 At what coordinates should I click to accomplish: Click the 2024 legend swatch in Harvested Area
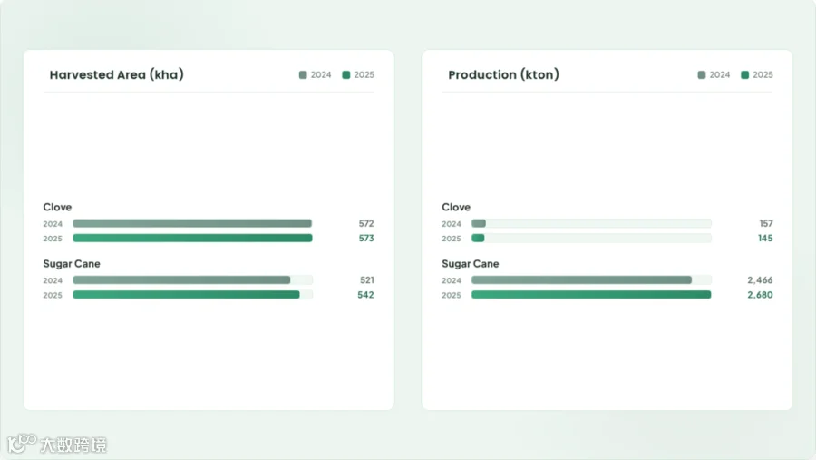(303, 75)
